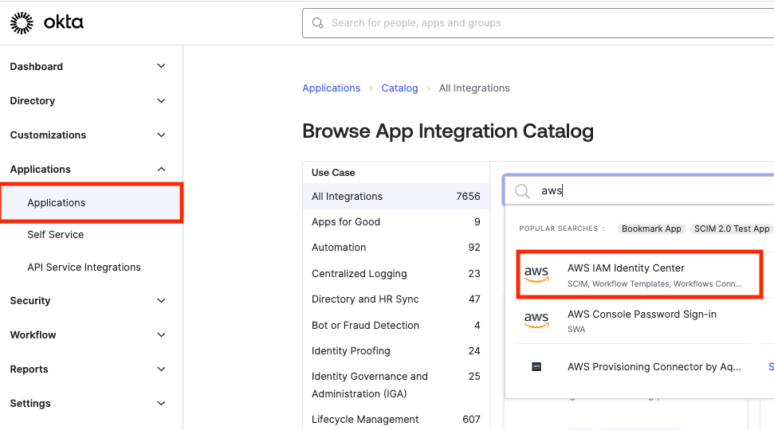
Task: Click the Catalog breadcrumb link
Action: click(399, 88)
